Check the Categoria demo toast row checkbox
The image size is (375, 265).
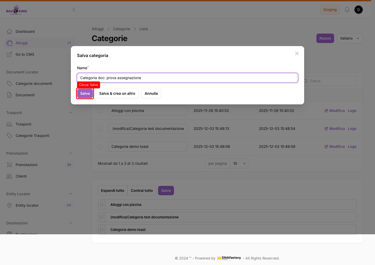pos(100,147)
